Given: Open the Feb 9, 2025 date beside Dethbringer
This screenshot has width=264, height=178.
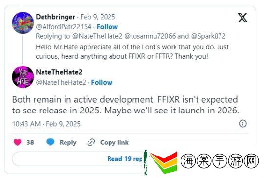Looking at the screenshot, I should 98,17.
